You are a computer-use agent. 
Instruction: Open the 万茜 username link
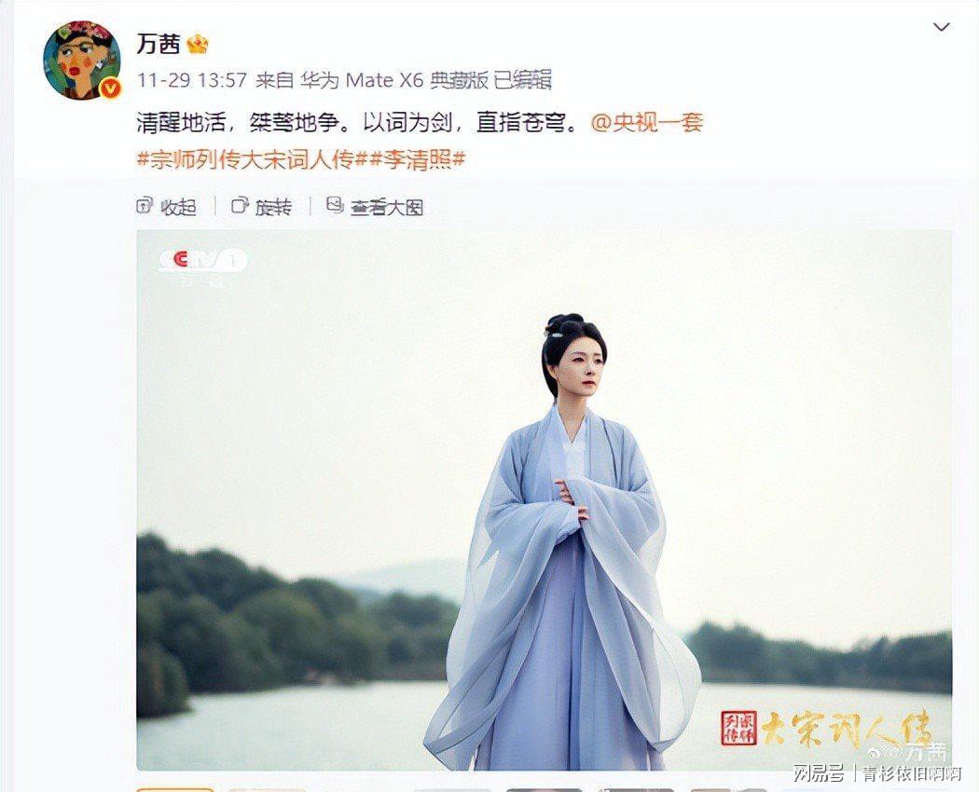(x=159, y=44)
